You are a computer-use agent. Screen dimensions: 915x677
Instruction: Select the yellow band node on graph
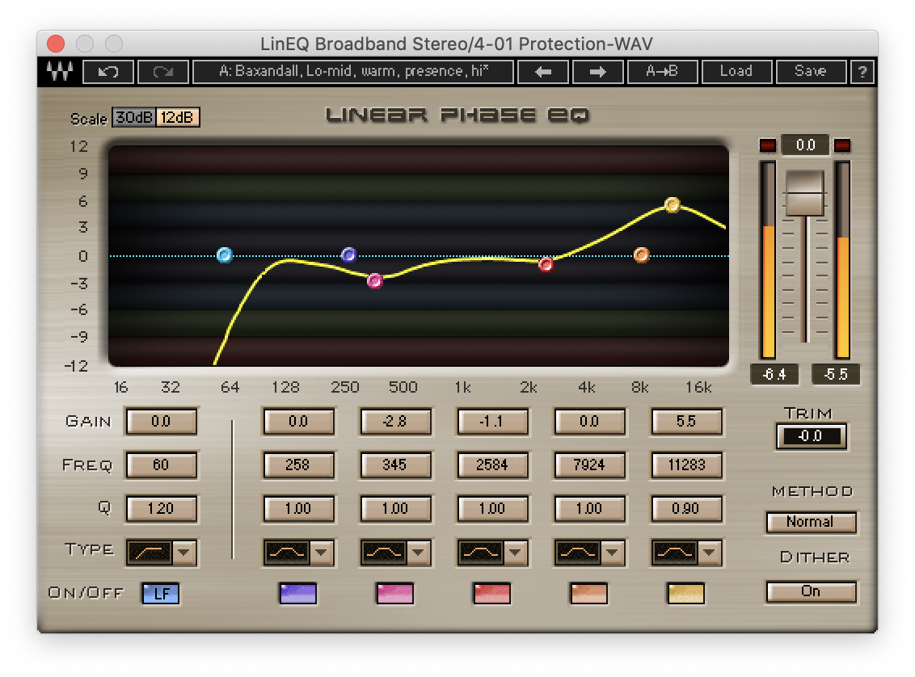point(673,204)
